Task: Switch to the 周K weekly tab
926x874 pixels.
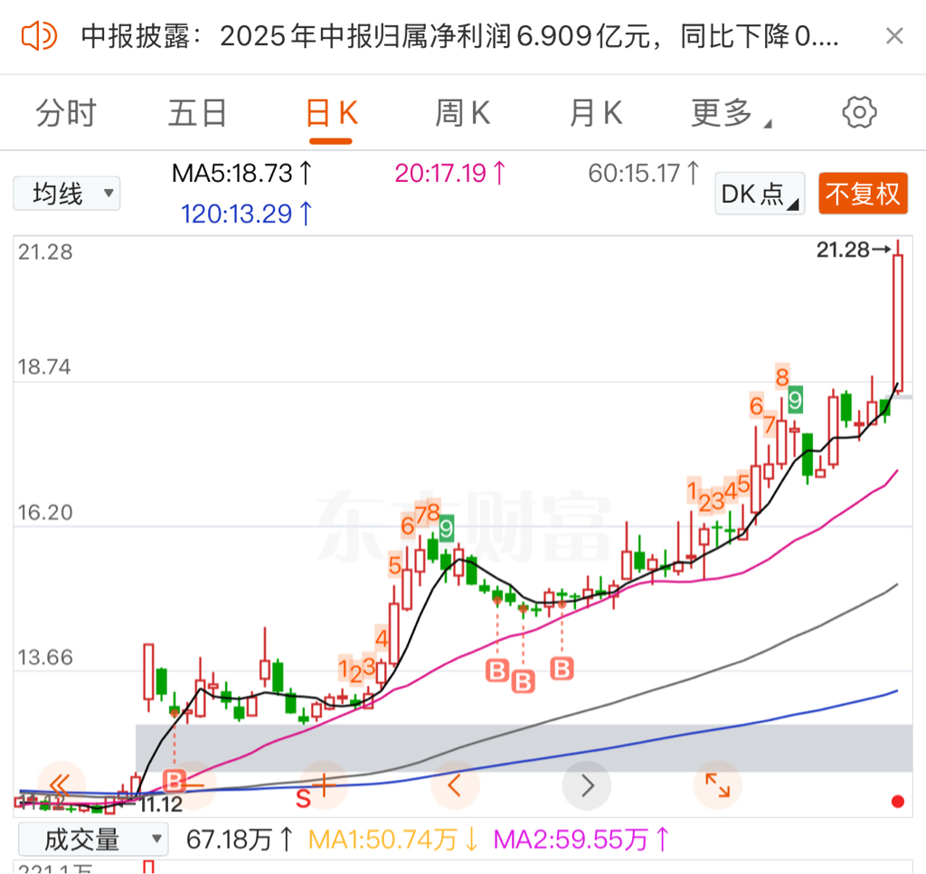Action: [x=462, y=113]
